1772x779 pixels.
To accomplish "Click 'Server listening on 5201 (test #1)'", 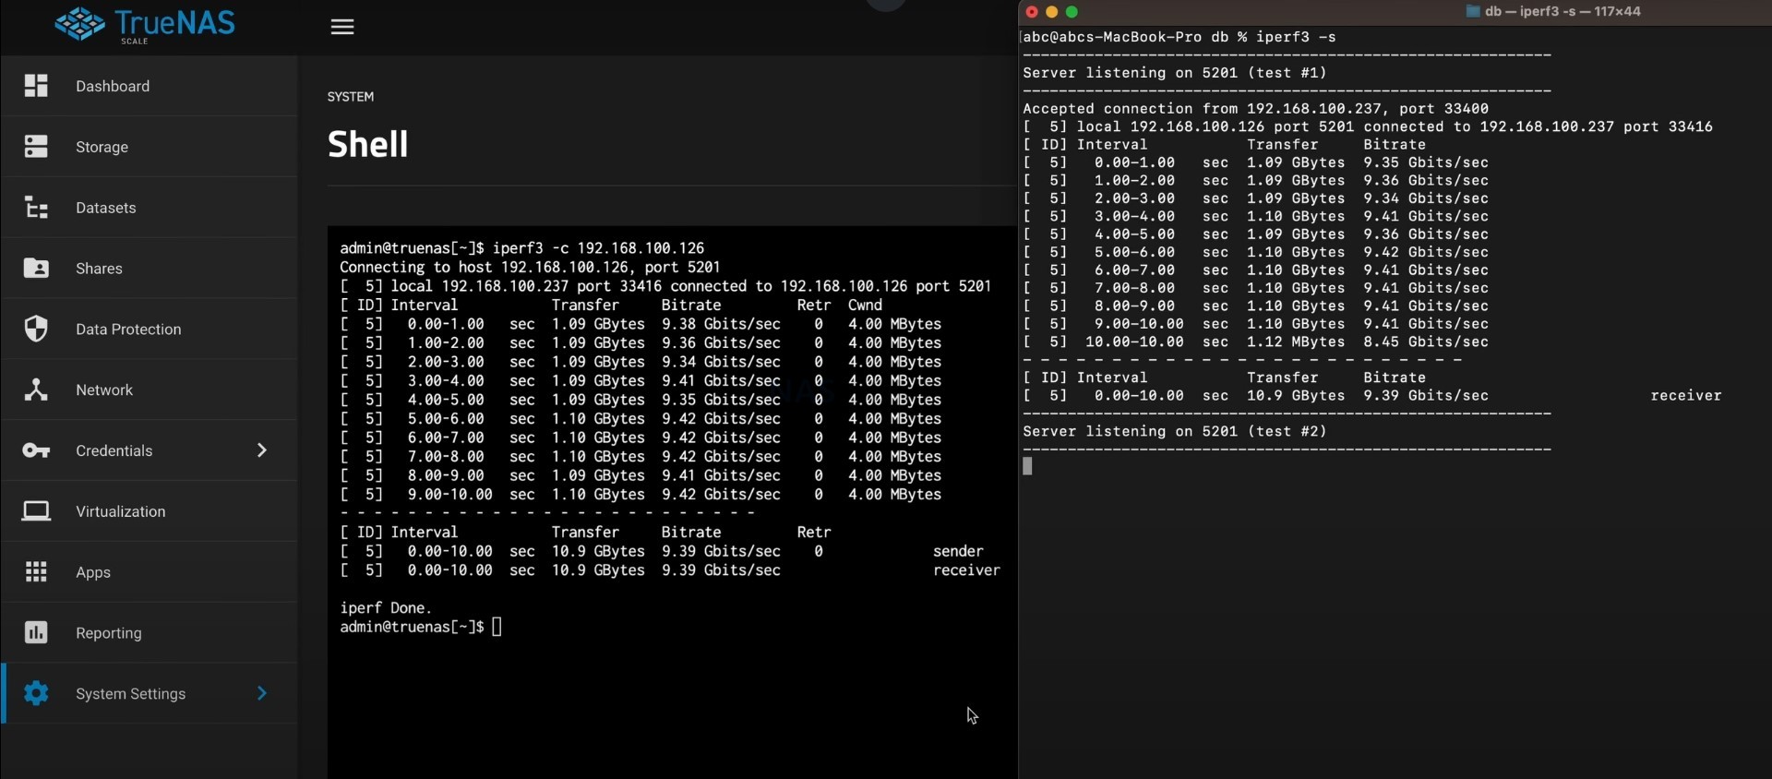I will click(x=1175, y=73).
